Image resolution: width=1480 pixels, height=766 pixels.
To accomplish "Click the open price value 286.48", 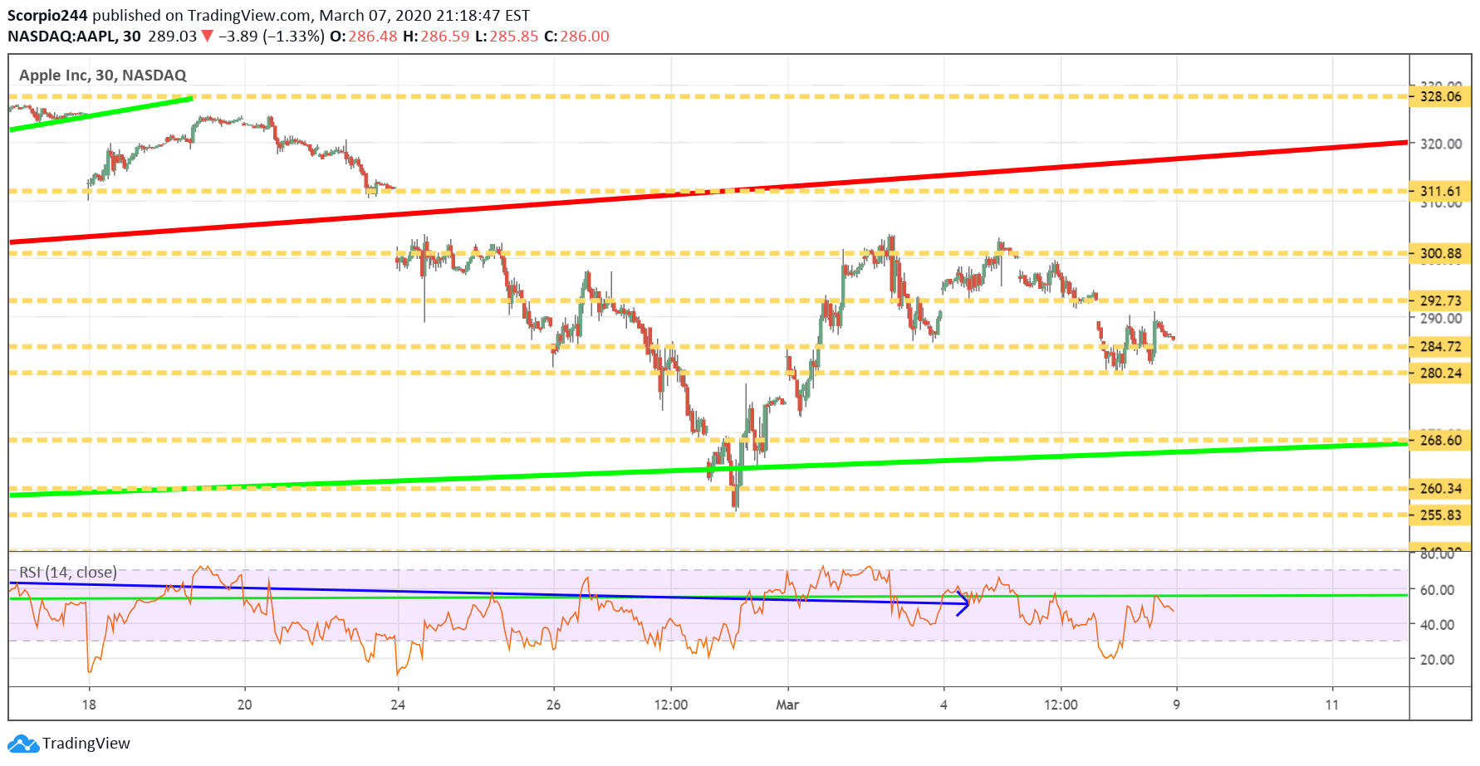I will (x=373, y=37).
